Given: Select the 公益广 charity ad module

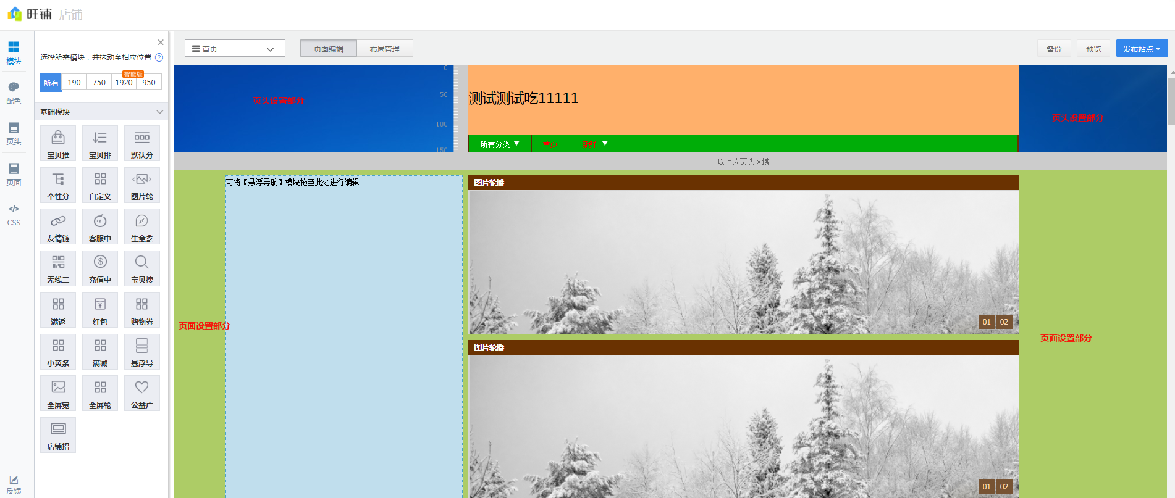Looking at the screenshot, I should coord(142,393).
